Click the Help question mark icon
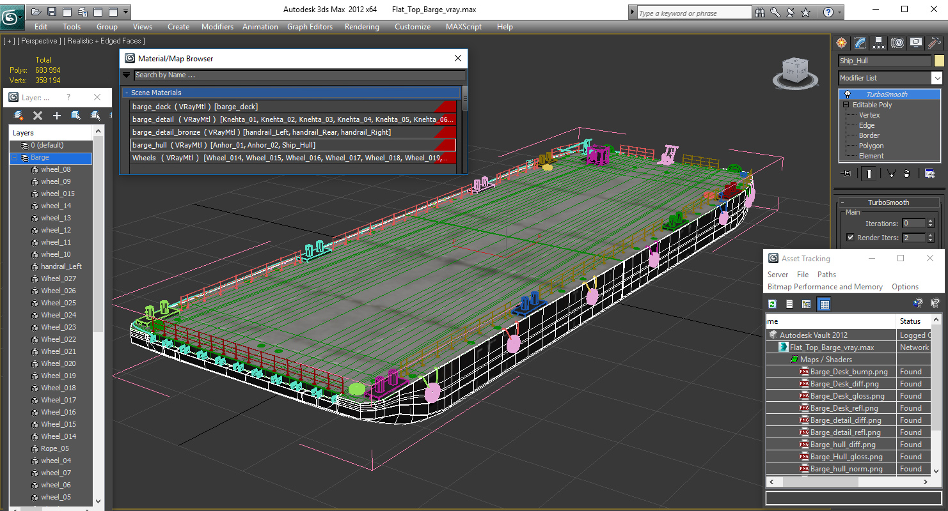Screen dimensions: 948x511 pyautogui.click(x=828, y=12)
